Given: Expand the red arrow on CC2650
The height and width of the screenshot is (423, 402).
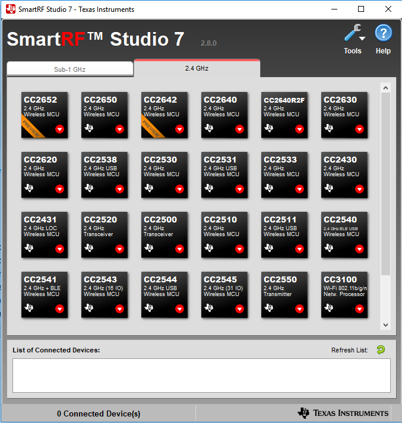Looking at the screenshot, I should 119,129.
